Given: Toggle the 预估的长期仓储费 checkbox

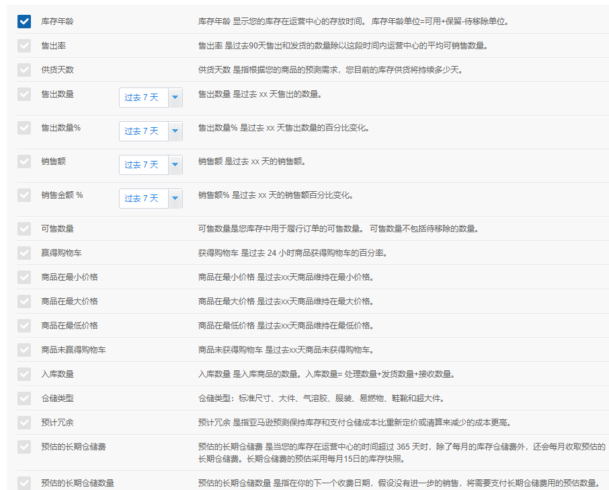Looking at the screenshot, I should [24, 447].
